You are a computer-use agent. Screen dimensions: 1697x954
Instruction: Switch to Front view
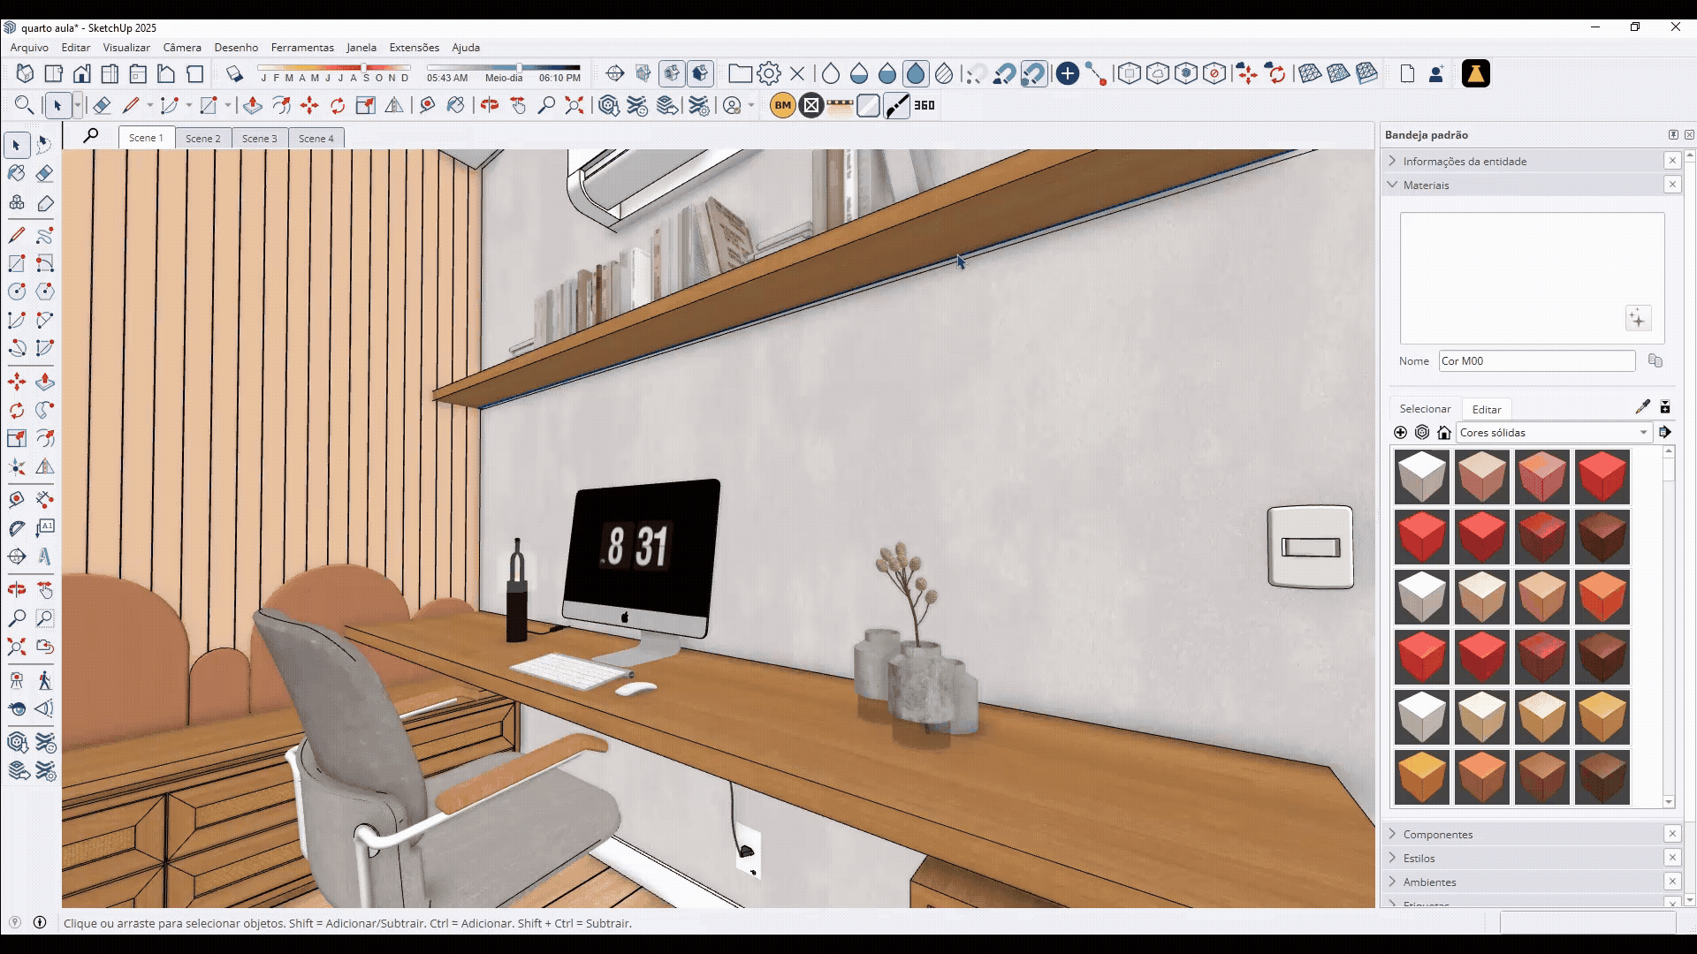click(81, 73)
